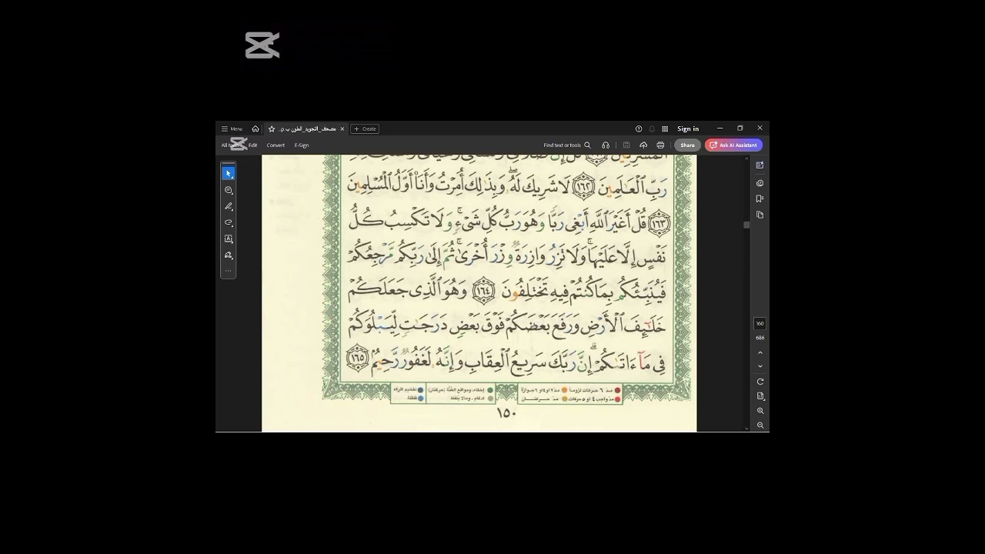Click the print icon

click(660, 145)
